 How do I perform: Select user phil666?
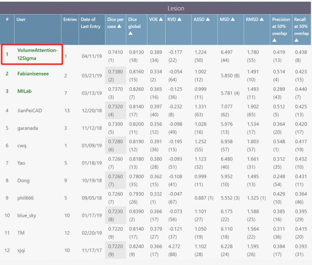(25, 198)
